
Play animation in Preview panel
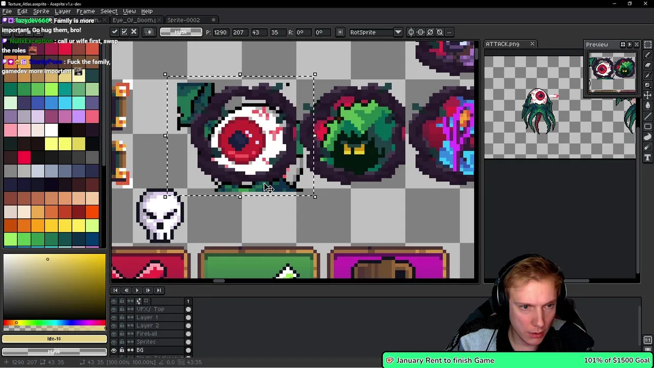tap(629, 44)
